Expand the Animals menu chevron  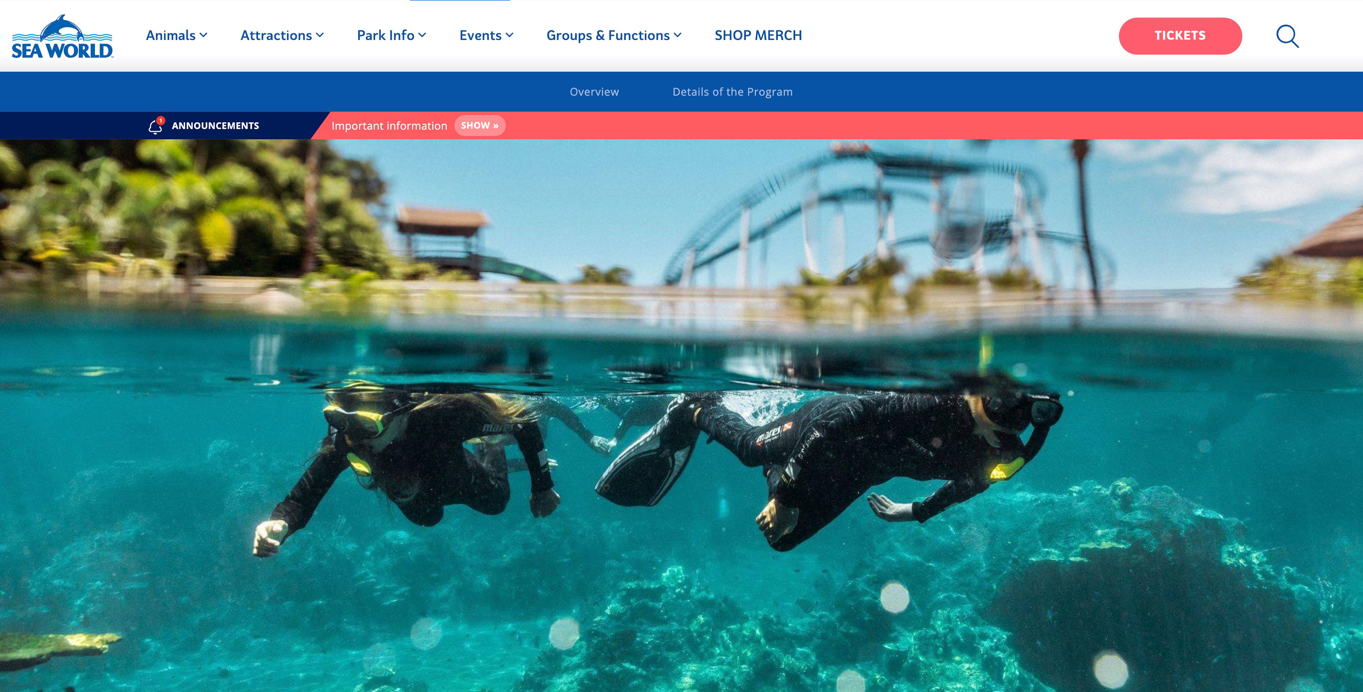point(203,35)
